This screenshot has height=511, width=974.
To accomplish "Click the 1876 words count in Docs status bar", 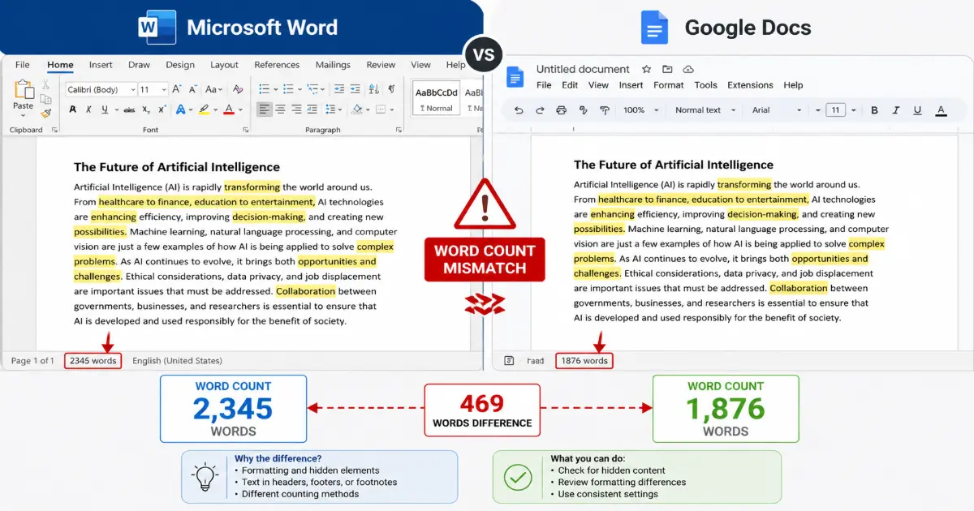I will tap(584, 360).
